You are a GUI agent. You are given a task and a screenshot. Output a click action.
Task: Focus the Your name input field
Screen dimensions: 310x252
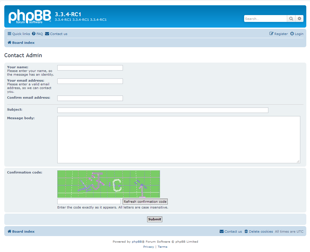[90, 68]
